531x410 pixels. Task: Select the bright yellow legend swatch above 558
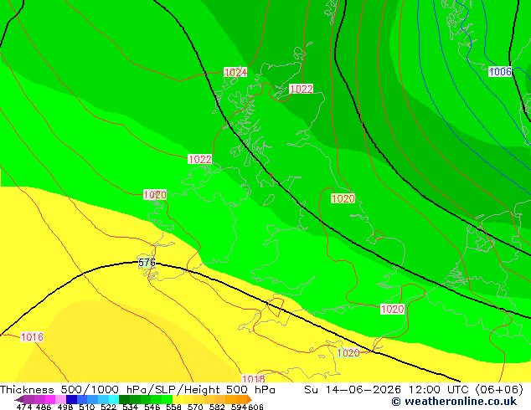pos(178,399)
